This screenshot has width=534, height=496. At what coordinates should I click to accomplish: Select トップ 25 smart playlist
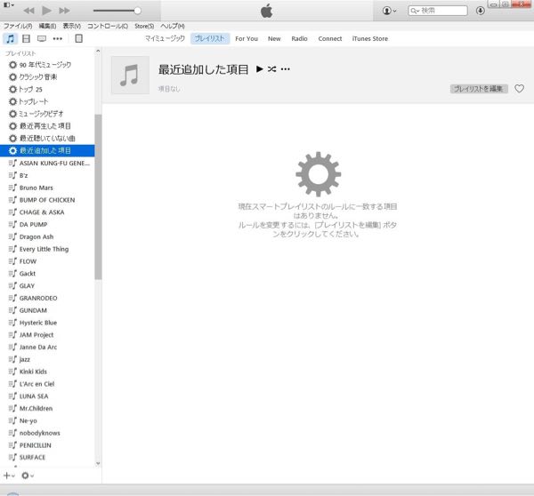(47, 89)
